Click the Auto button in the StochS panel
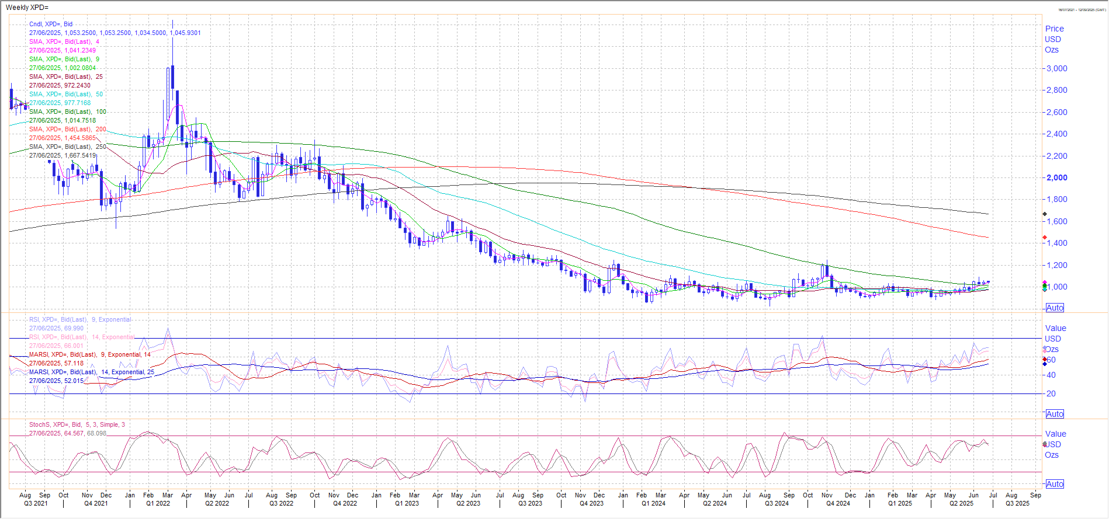 click(1055, 484)
